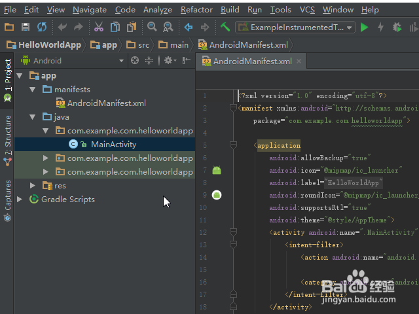
Task: Toggle the Structure side panel
Action: 7,141
